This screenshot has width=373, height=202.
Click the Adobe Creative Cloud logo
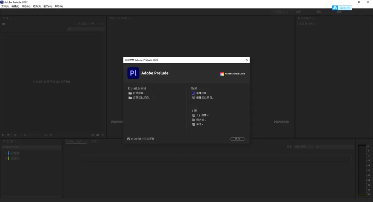[232, 74]
